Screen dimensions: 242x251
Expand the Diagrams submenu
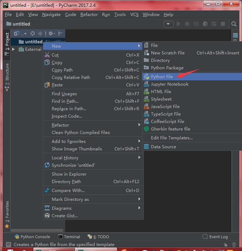(x=93, y=208)
